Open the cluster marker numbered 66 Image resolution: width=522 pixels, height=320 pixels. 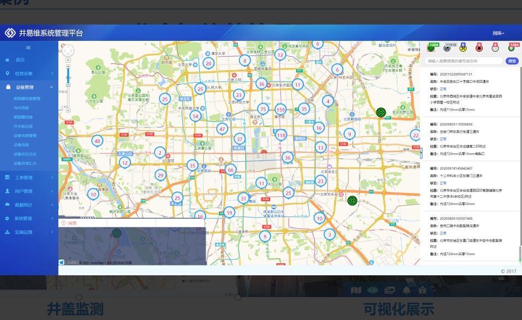tap(230, 170)
